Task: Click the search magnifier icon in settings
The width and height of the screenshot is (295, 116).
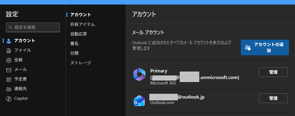Action: tap(11, 27)
